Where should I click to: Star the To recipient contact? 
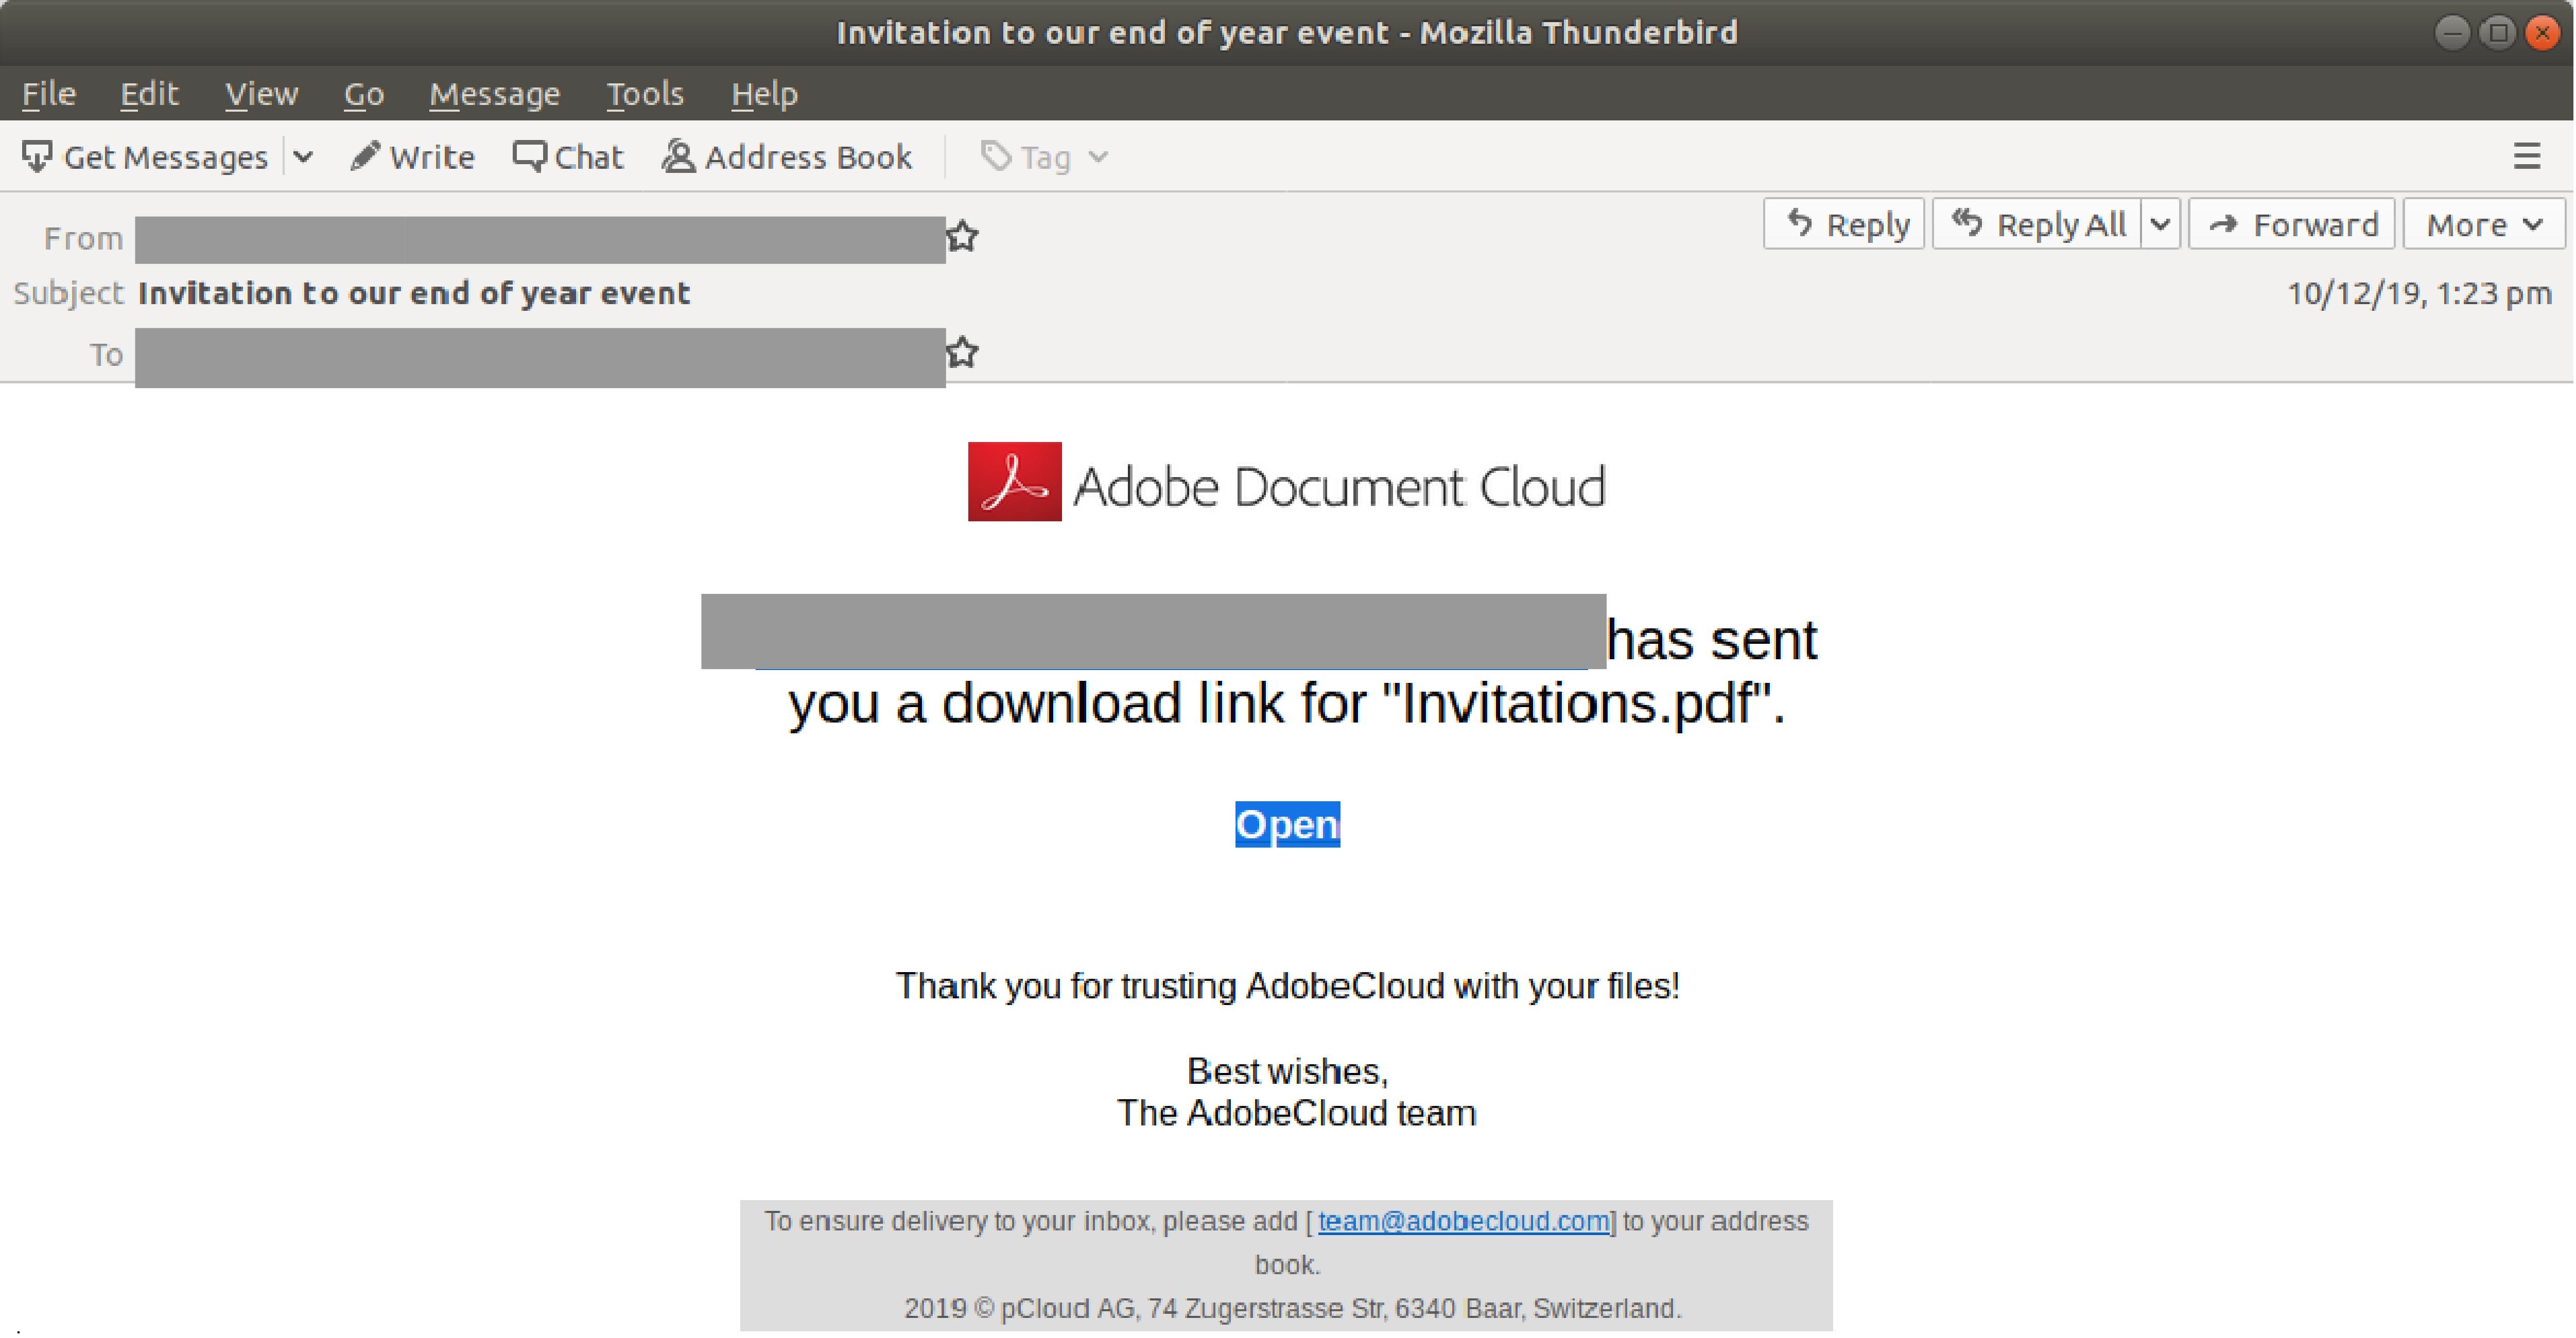point(962,353)
